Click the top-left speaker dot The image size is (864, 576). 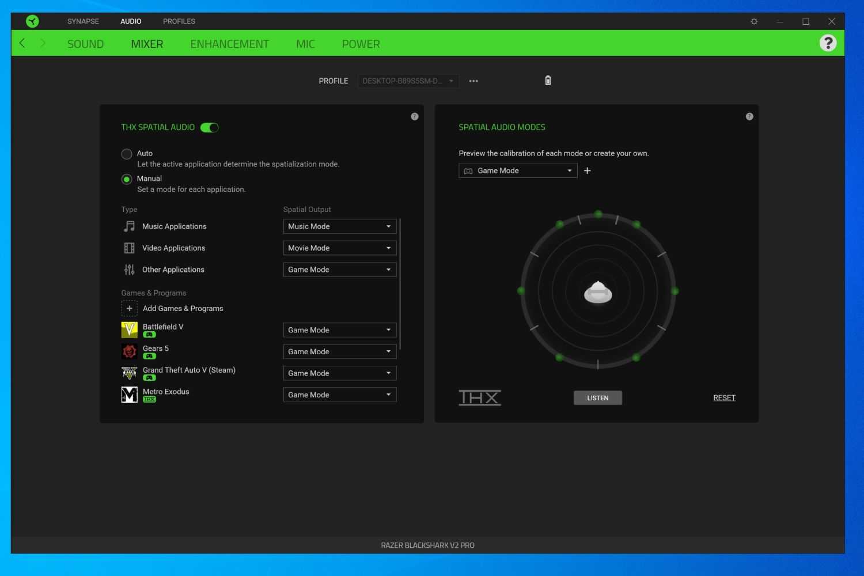tap(560, 224)
